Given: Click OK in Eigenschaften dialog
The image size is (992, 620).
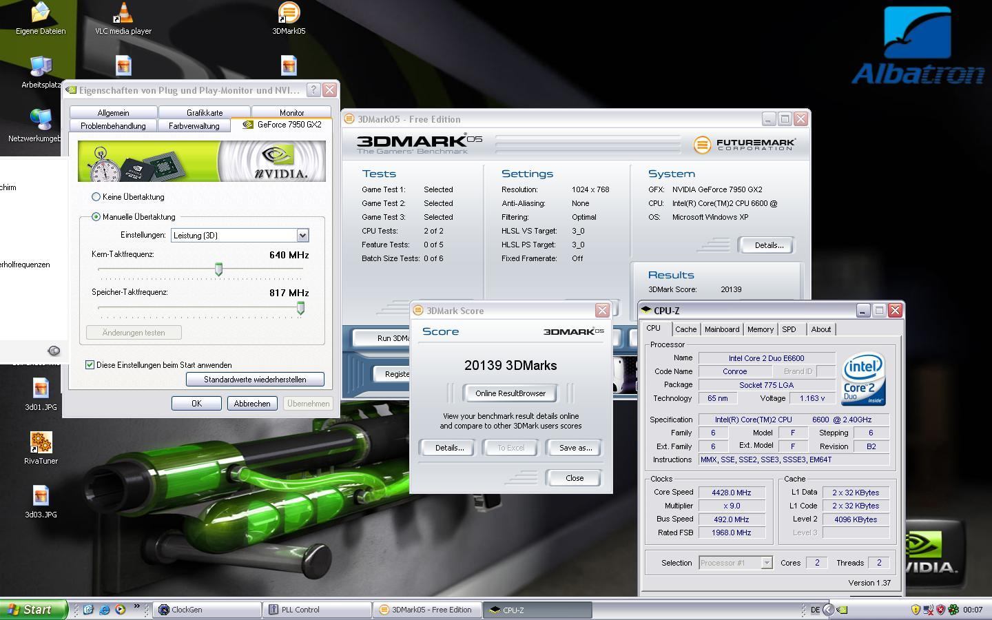Looking at the screenshot, I should coord(196,404).
